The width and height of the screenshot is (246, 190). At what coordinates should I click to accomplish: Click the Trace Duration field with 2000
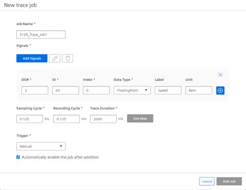103,119
